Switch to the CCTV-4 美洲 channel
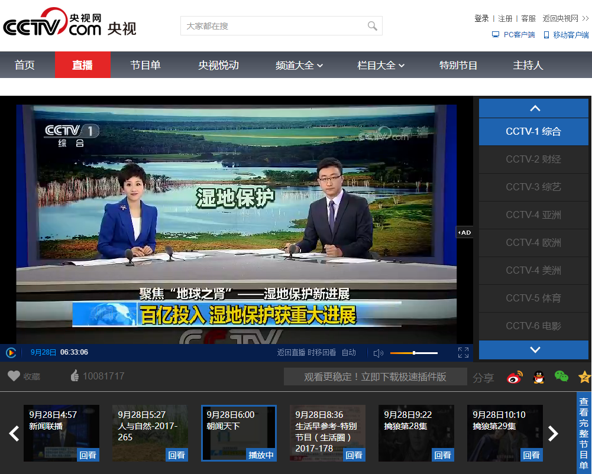592x474 pixels. 533,271
